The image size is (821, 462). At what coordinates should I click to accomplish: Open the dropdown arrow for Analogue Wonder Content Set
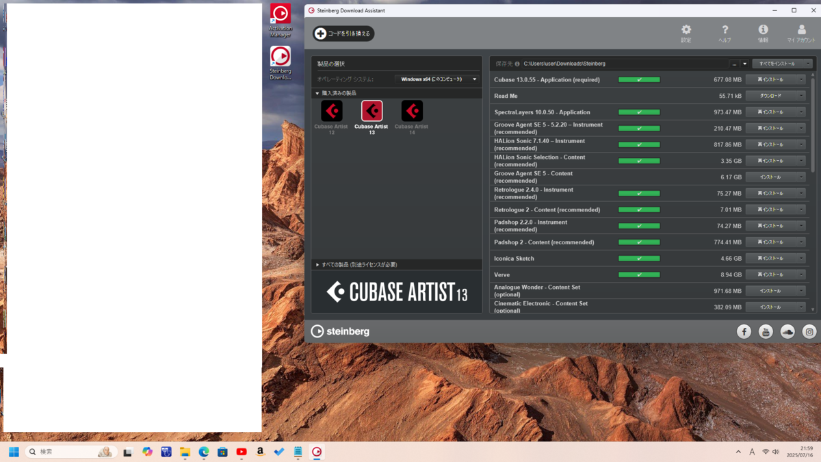click(x=801, y=291)
